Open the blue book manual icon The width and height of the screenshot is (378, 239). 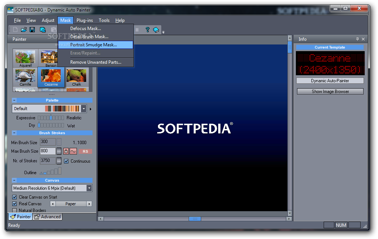tap(156, 30)
